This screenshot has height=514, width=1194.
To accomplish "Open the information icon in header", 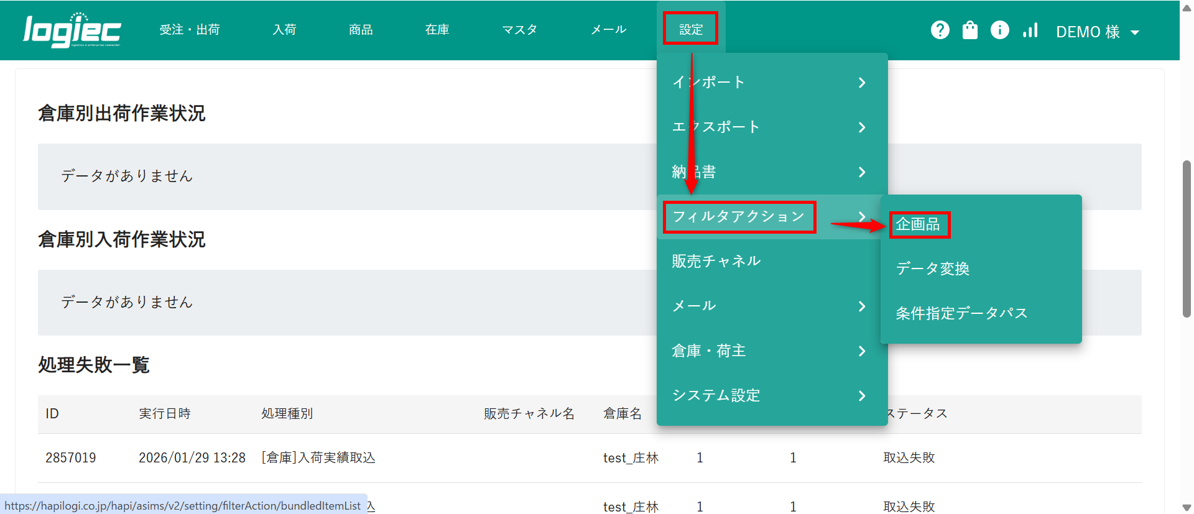I will [999, 30].
